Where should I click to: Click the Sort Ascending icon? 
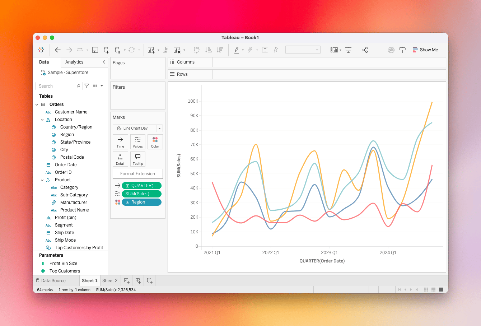[x=208, y=50]
